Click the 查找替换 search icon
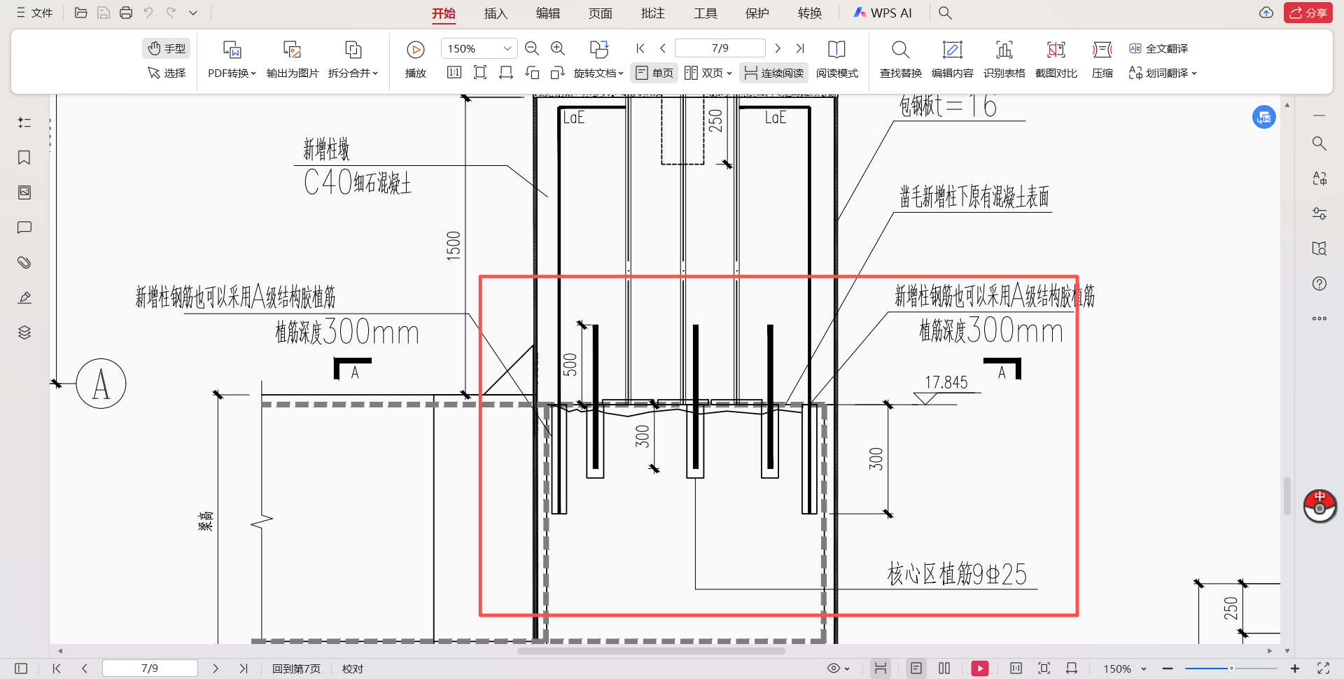This screenshot has width=1344, height=679. click(x=900, y=50)
